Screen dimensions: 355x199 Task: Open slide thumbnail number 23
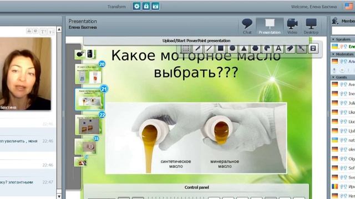coord(85,146)
